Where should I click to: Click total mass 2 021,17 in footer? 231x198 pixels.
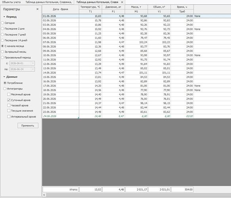point(136,189)
